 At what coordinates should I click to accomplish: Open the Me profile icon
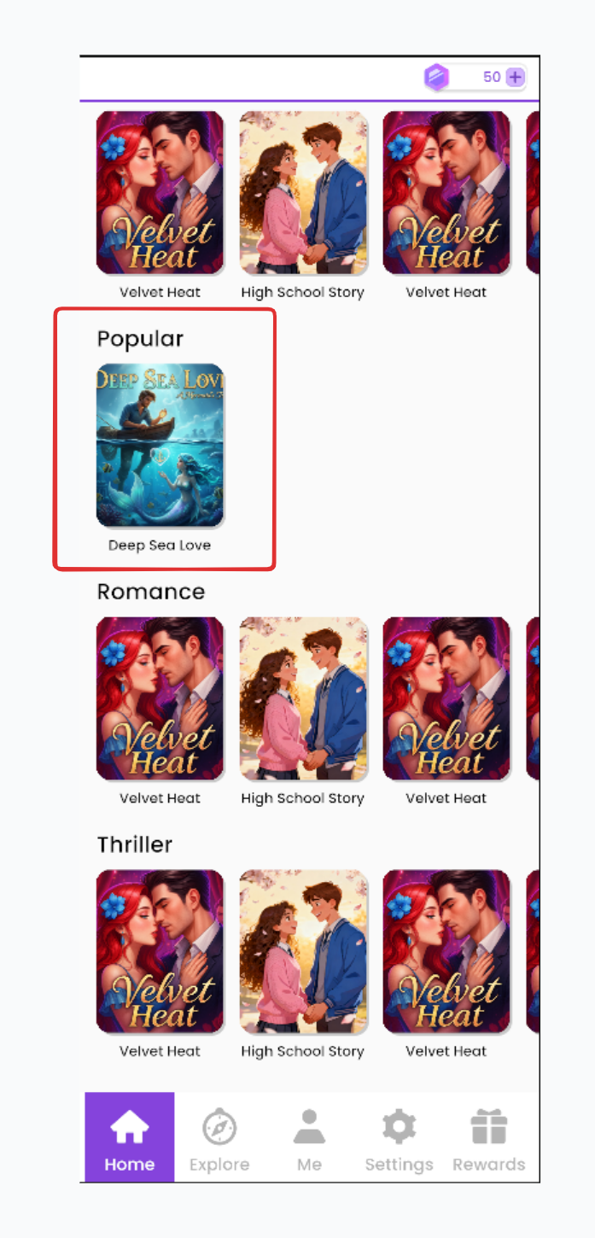tap(309, 1127)
